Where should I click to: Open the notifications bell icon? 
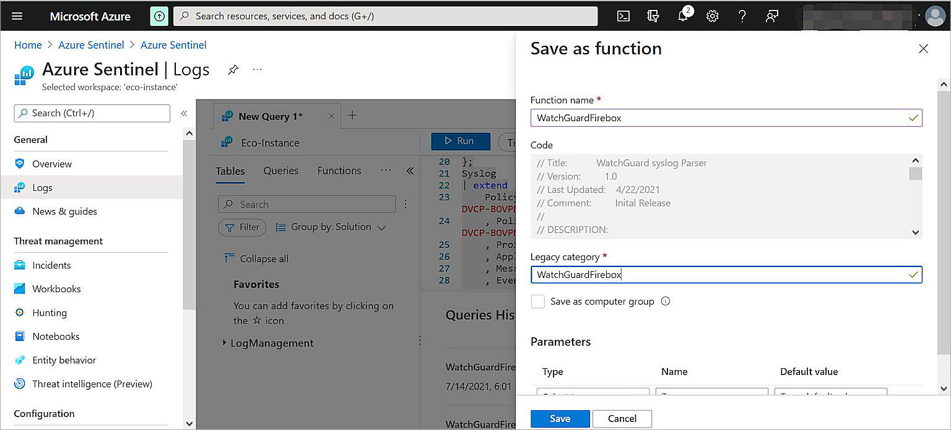(683, 17)
